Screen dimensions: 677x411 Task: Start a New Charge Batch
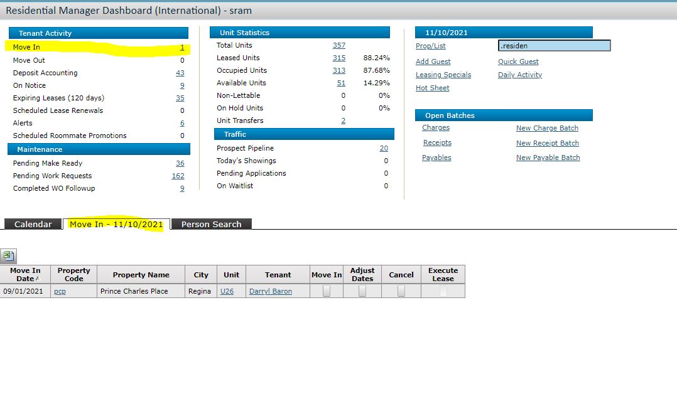547,128
